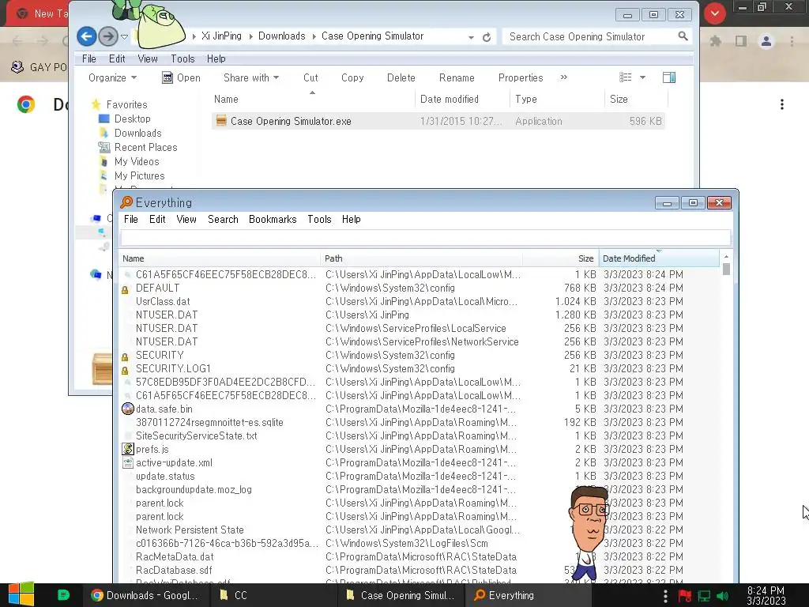Select the data.safe.bin file icon
This screenshot has height=607, width=809.
[x=127, y=409]
